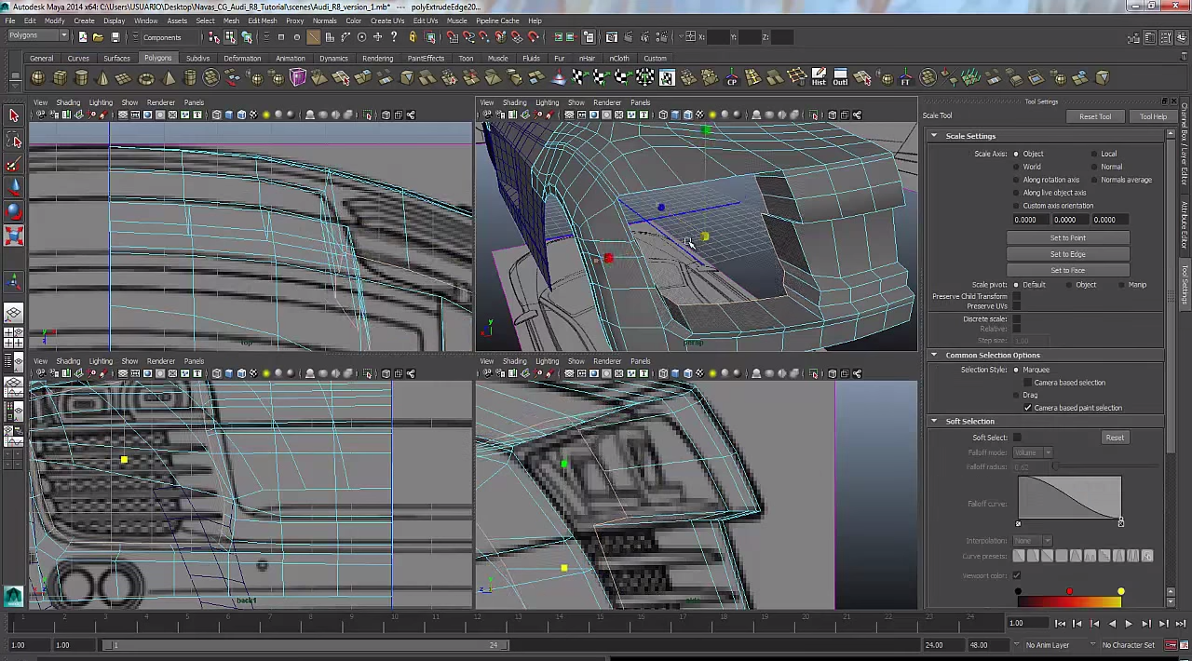Click the Outl shelf icon

[840, 77]
